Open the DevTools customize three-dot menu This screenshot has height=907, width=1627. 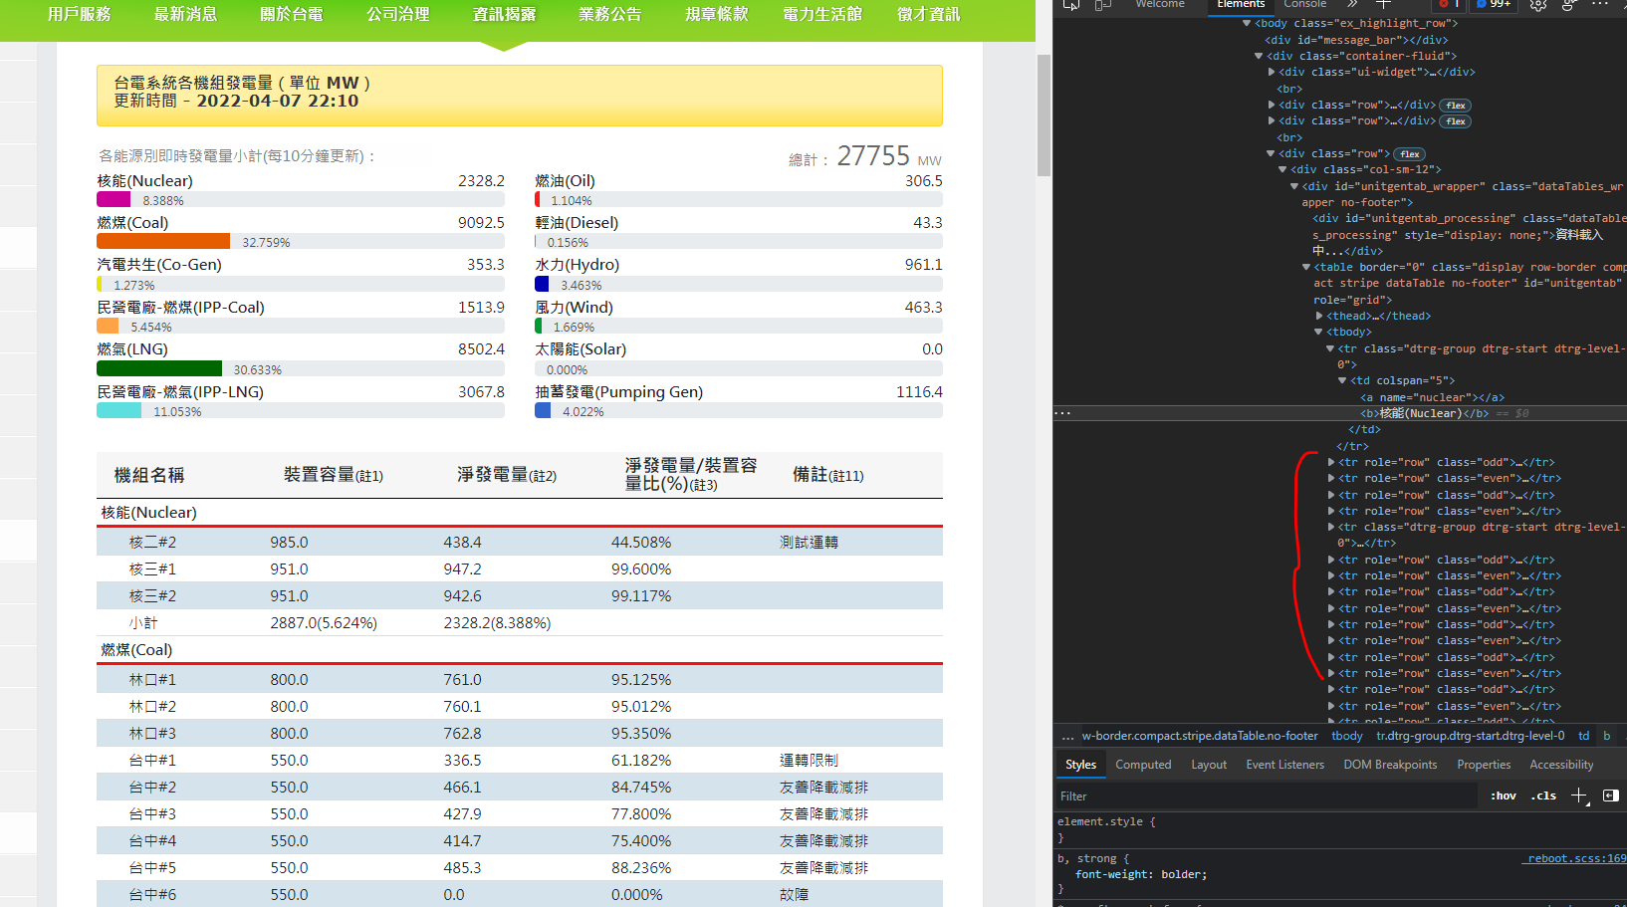click(x=1600, y=5)
